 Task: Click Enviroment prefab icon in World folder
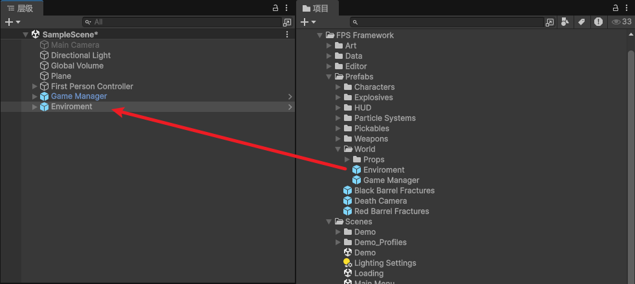click(356, 169)
